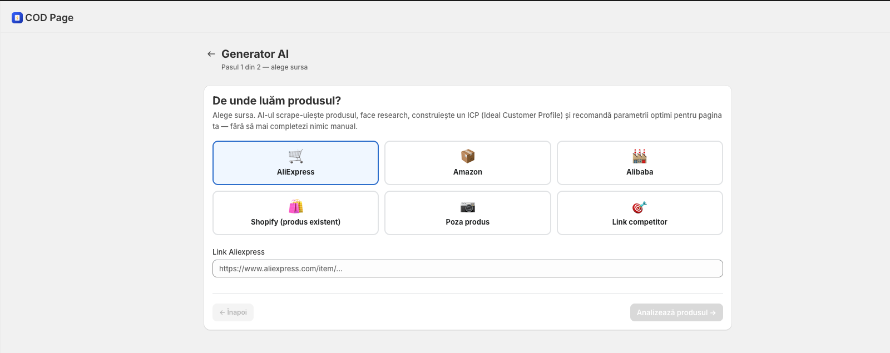The height and width of the screenshot is (353, 890).
Task: Choose the Link competitor source option
Action: tap(640, 213)
